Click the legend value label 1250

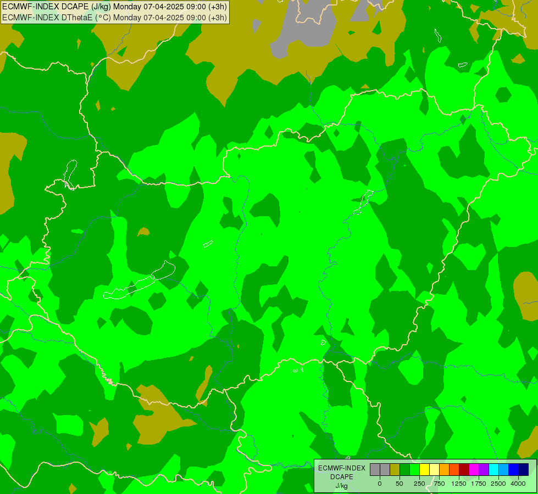[459, 484]
